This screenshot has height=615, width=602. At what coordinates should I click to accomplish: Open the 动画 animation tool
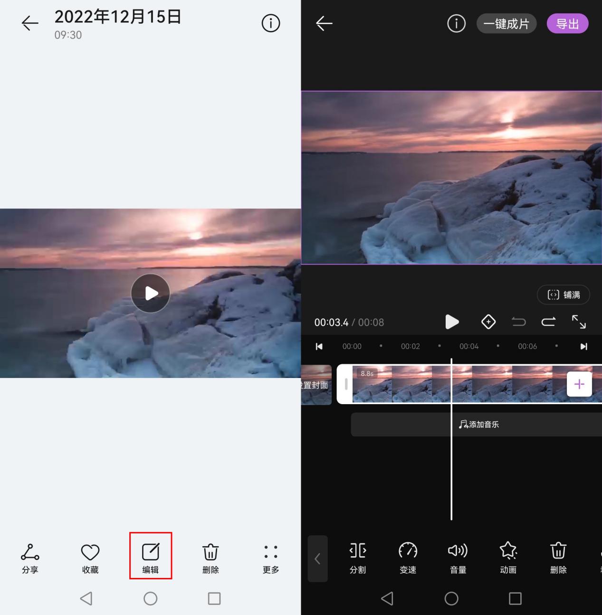click(508, 558)
